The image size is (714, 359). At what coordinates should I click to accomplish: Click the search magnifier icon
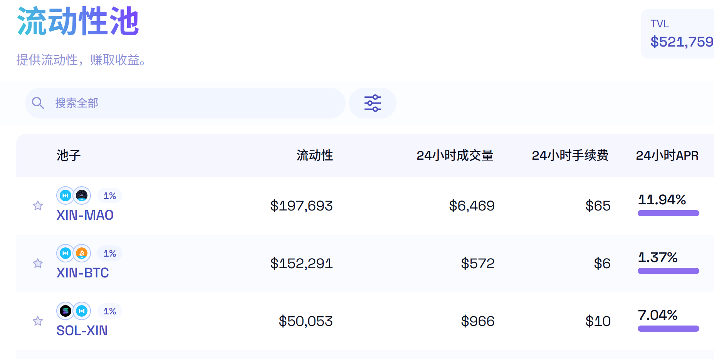[x=38, y=103]
